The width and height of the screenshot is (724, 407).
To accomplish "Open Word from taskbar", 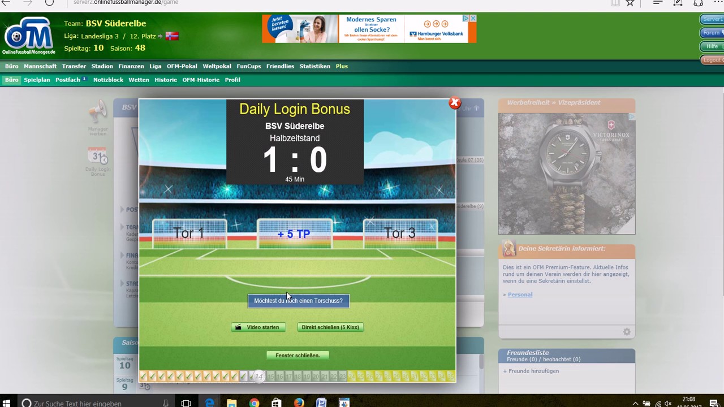I will (x=321, y=403).
